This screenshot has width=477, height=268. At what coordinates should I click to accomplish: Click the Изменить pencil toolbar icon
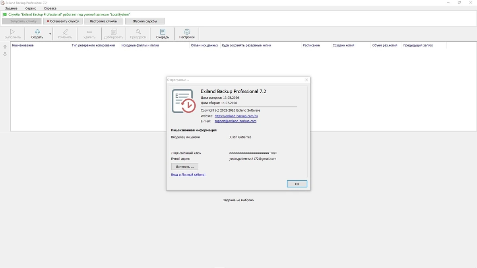[65, 32]
